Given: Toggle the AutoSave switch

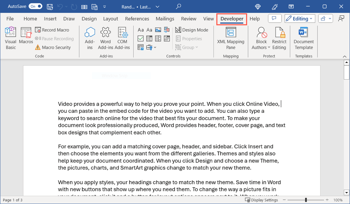Looking at the screenshot, I should point(36,6).
